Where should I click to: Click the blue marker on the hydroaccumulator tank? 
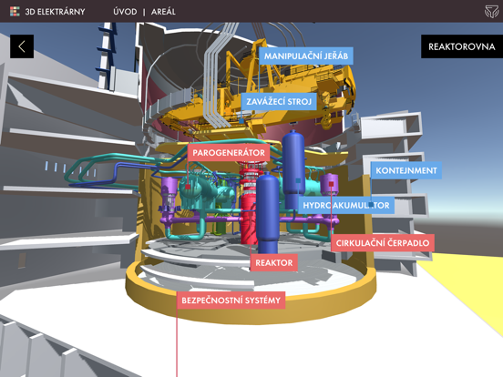[298, 181]
